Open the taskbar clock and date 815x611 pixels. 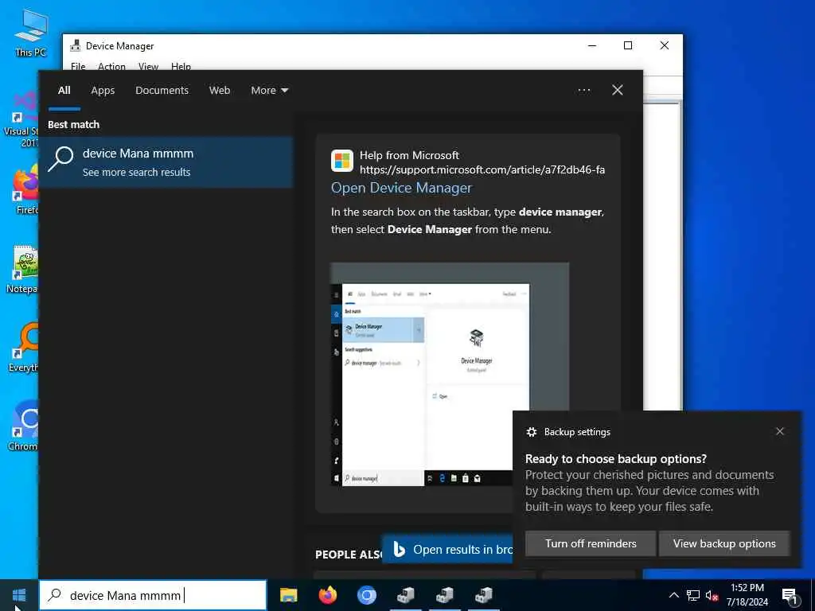(747, 595)
